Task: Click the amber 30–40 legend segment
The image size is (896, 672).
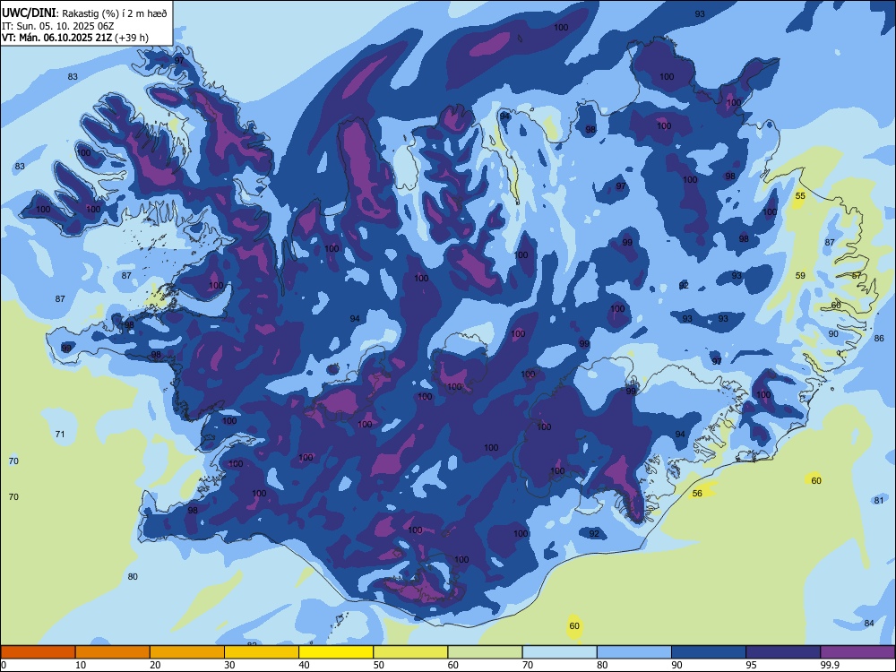Action: point(261,652)
